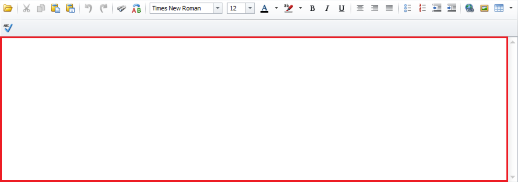The image size is (518, 182).
Task: Increase the paragraph indent
Action: pyautogui.click(x=452, y=8)
